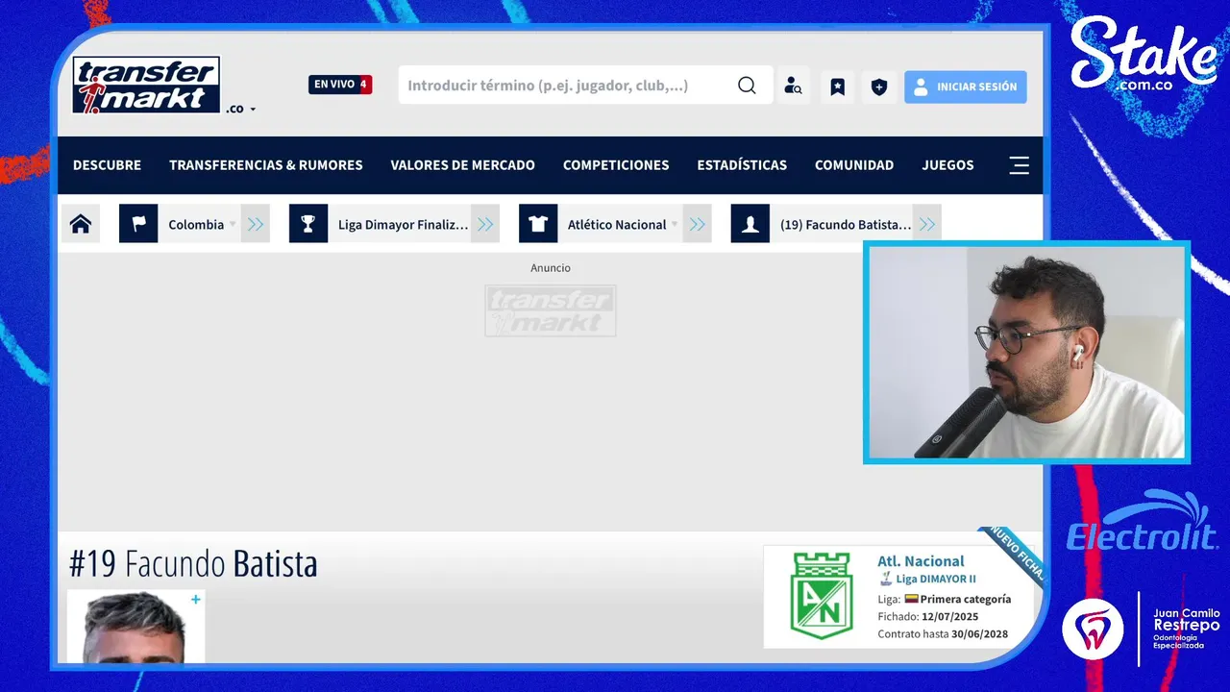Go to the home breadcrumb icon
This screenshot has width=1230, height=692.
(x=81, y=224)
